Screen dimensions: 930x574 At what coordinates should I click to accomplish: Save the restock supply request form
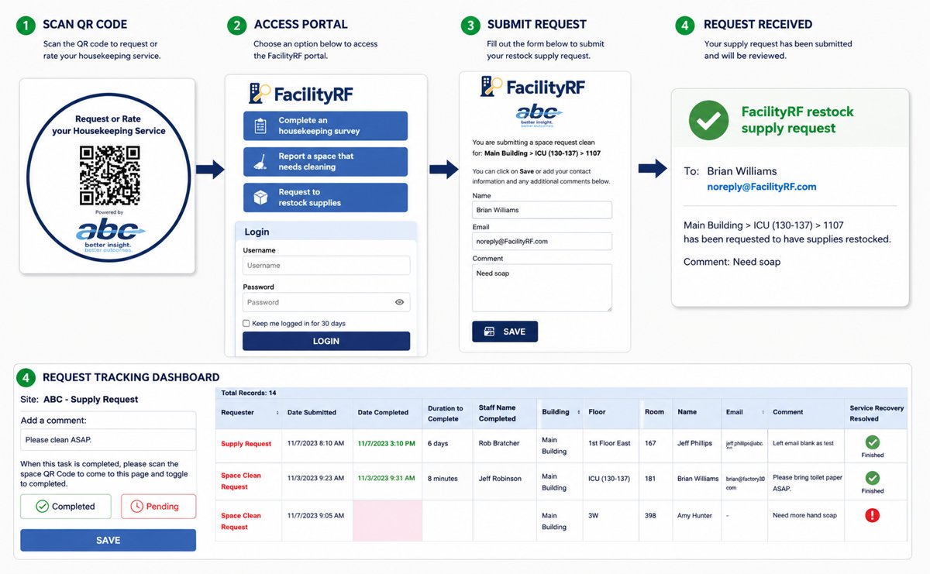(x=505, y=332)
